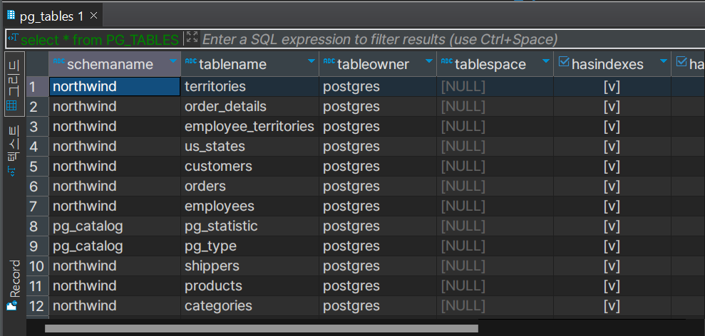Open tablename column filter dropdown
This screenshot has width=705, height=336.
[311, 61]
